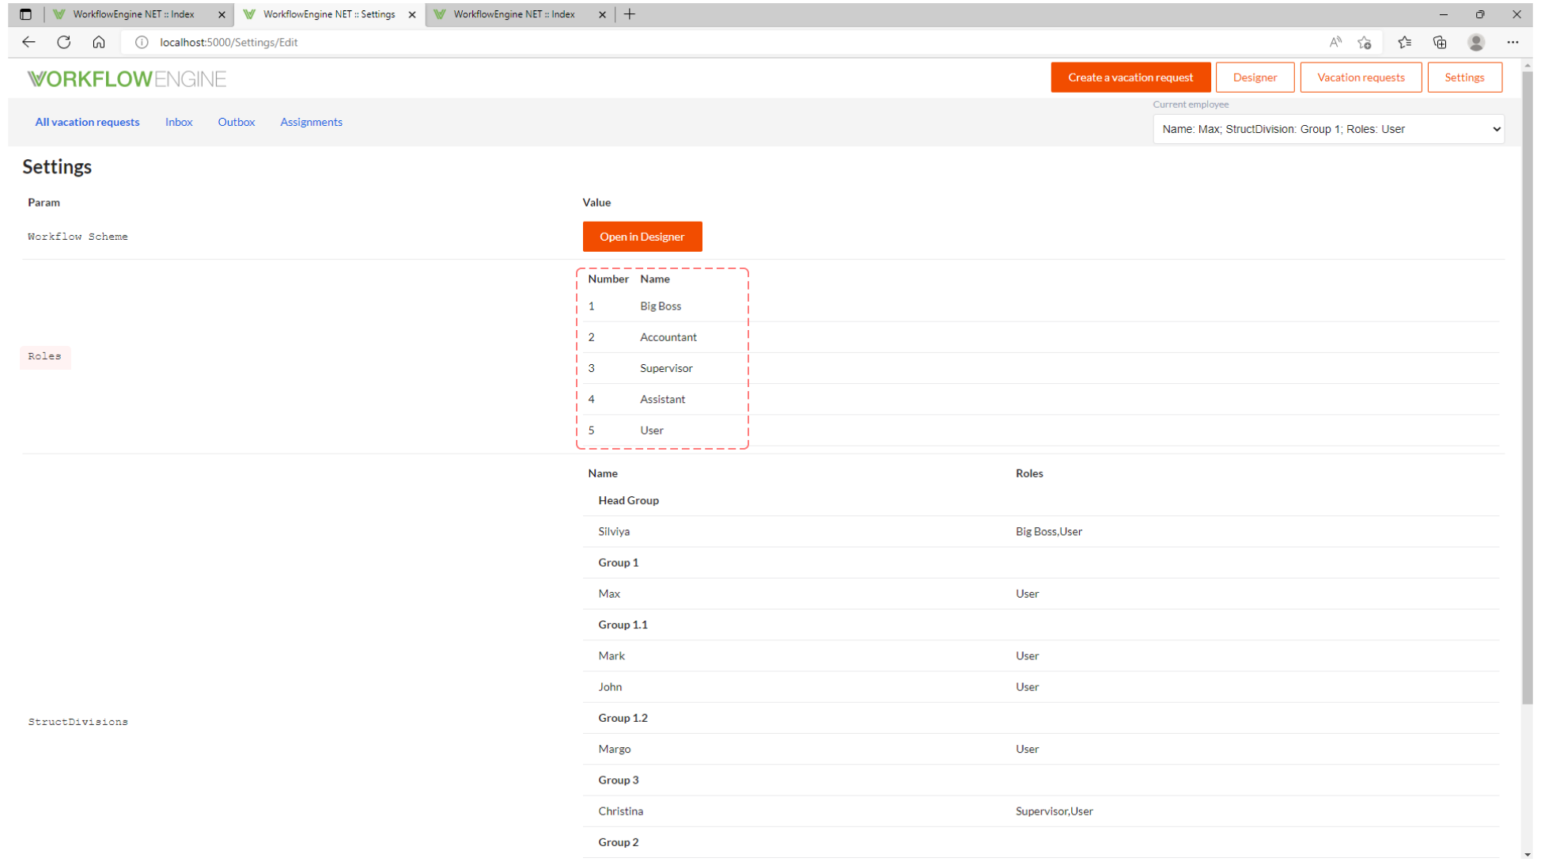Select the Assistant role row
This screenshot has height=862, width=1541.
(1041, 399)
